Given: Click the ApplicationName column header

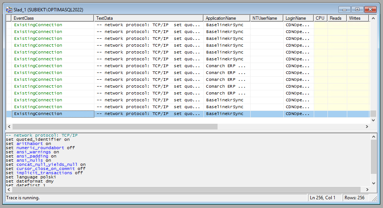Looking at the screenshot, I should point(227,18).
